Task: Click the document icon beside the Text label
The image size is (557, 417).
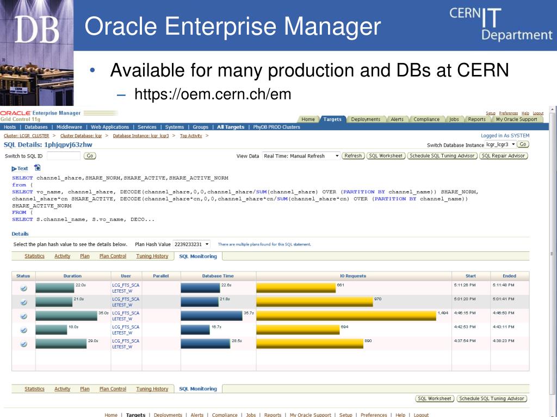Action: (38, 168)
